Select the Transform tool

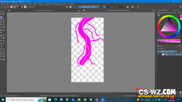pos(1,30)
